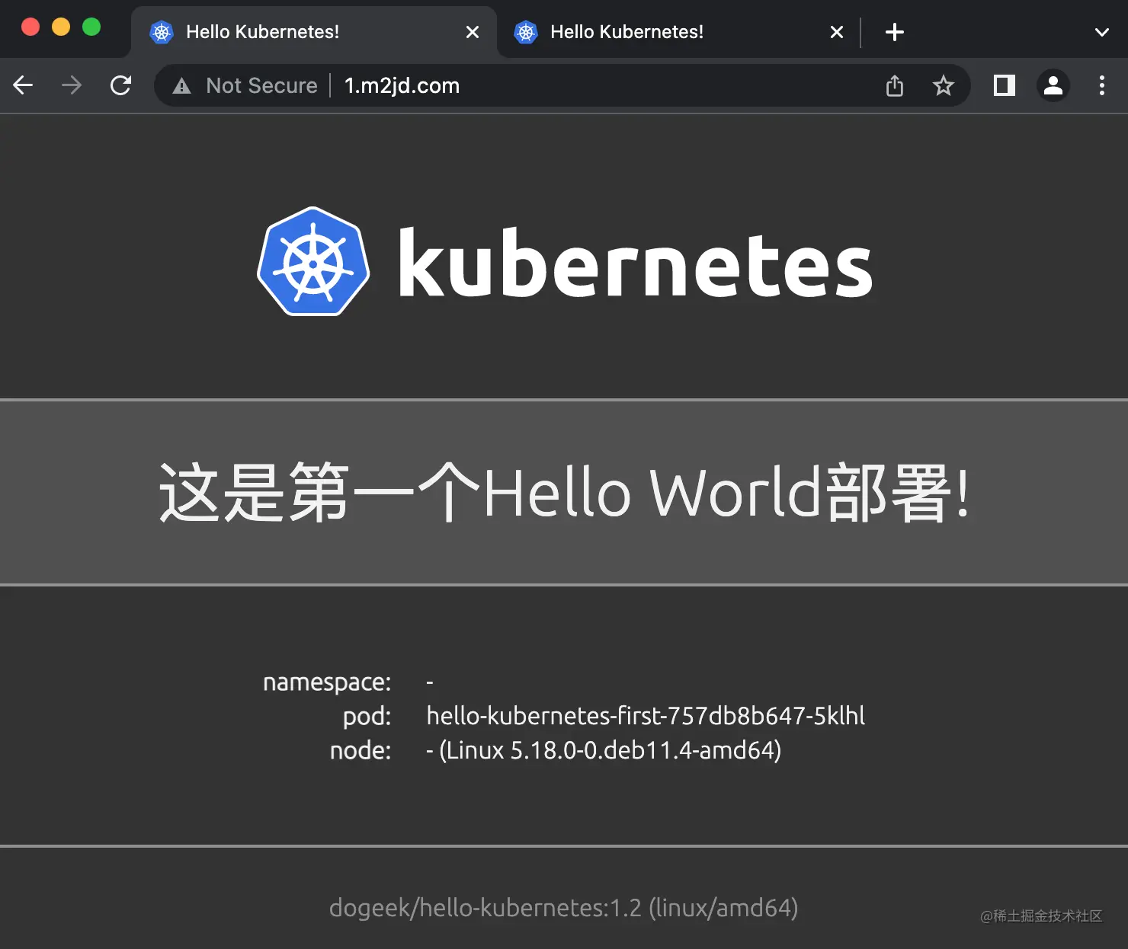1128x949 pixels.
Task: Click the Not Secure label
Action: tap(261, 85)
